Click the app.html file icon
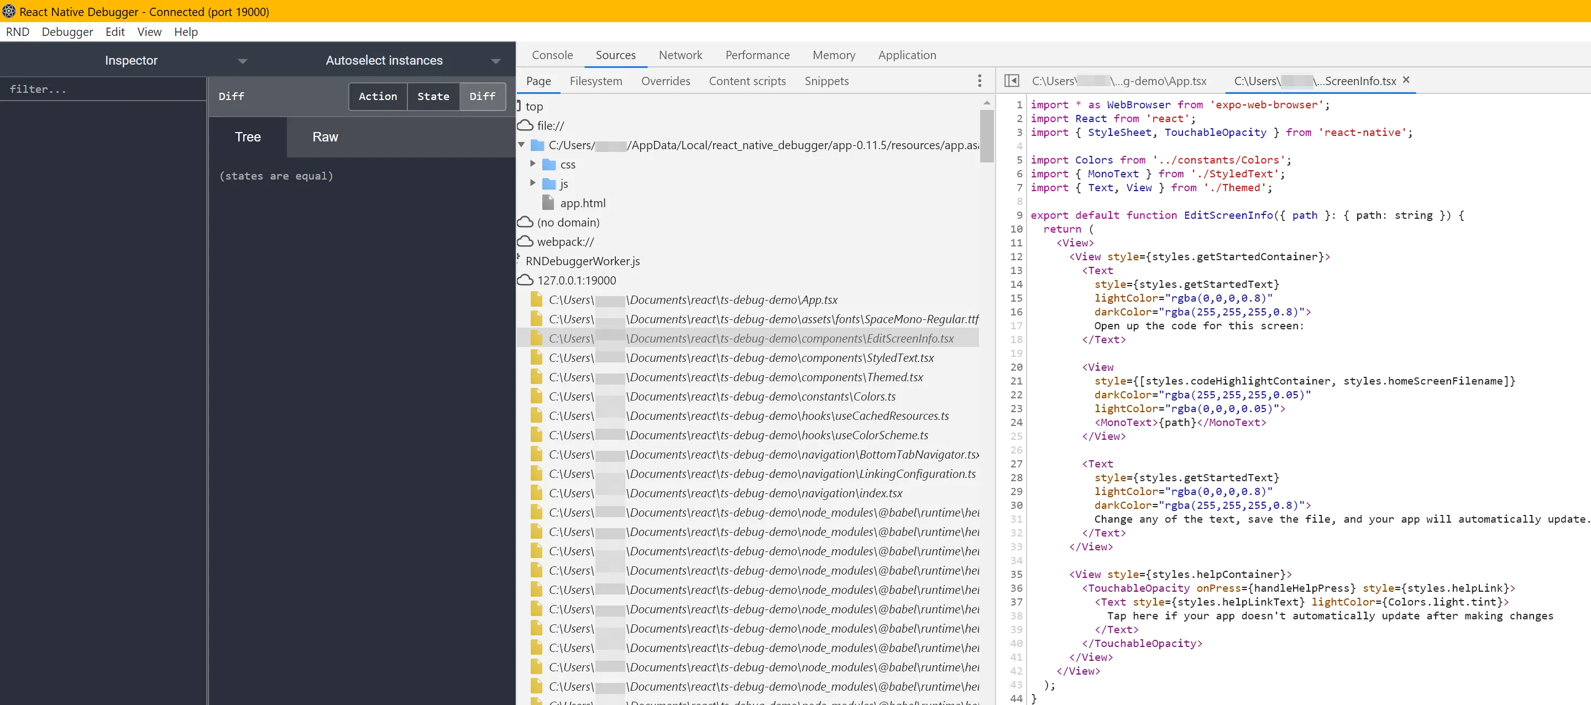 tap(548, 203)
